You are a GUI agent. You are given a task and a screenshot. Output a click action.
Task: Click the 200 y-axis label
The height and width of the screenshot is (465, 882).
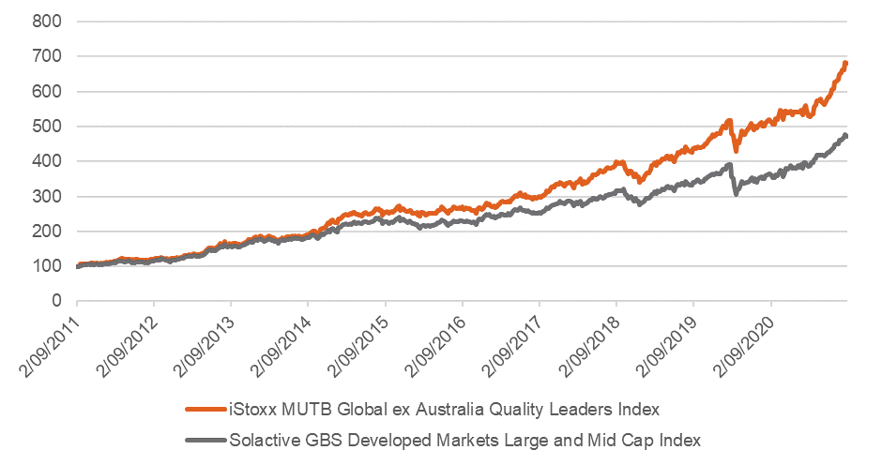click(x=47, y=232)
